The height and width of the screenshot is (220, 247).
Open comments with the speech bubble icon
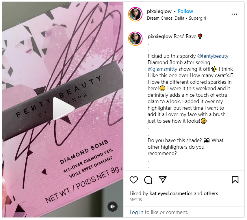click(x=148, y=180)
